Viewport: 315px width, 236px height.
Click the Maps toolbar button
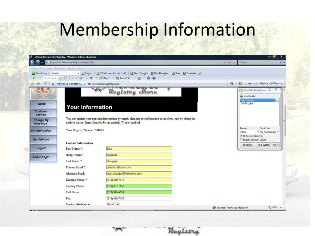point(104,78)
